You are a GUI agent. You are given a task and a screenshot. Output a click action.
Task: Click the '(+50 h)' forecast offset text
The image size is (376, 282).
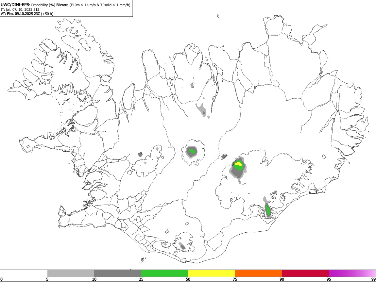(47, 14)
